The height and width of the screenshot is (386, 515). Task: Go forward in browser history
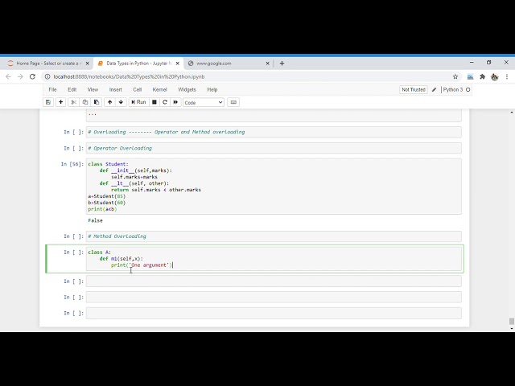(20, 76)
